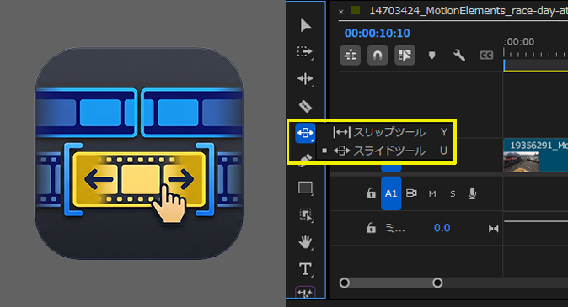Select the 19356291 clip thumbnail in timeline

521,161
